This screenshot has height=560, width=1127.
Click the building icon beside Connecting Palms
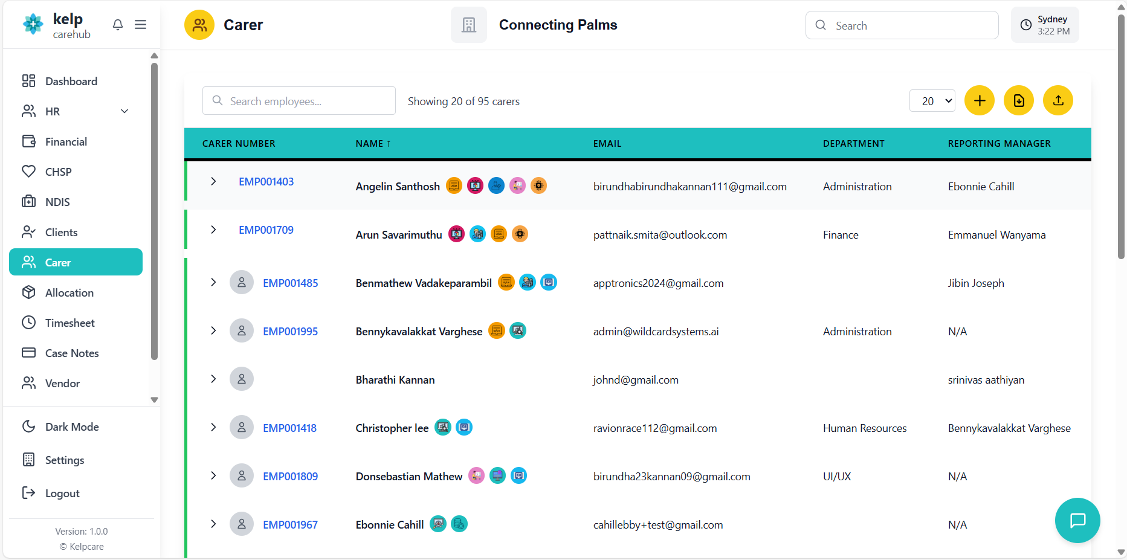coord(468,25)
